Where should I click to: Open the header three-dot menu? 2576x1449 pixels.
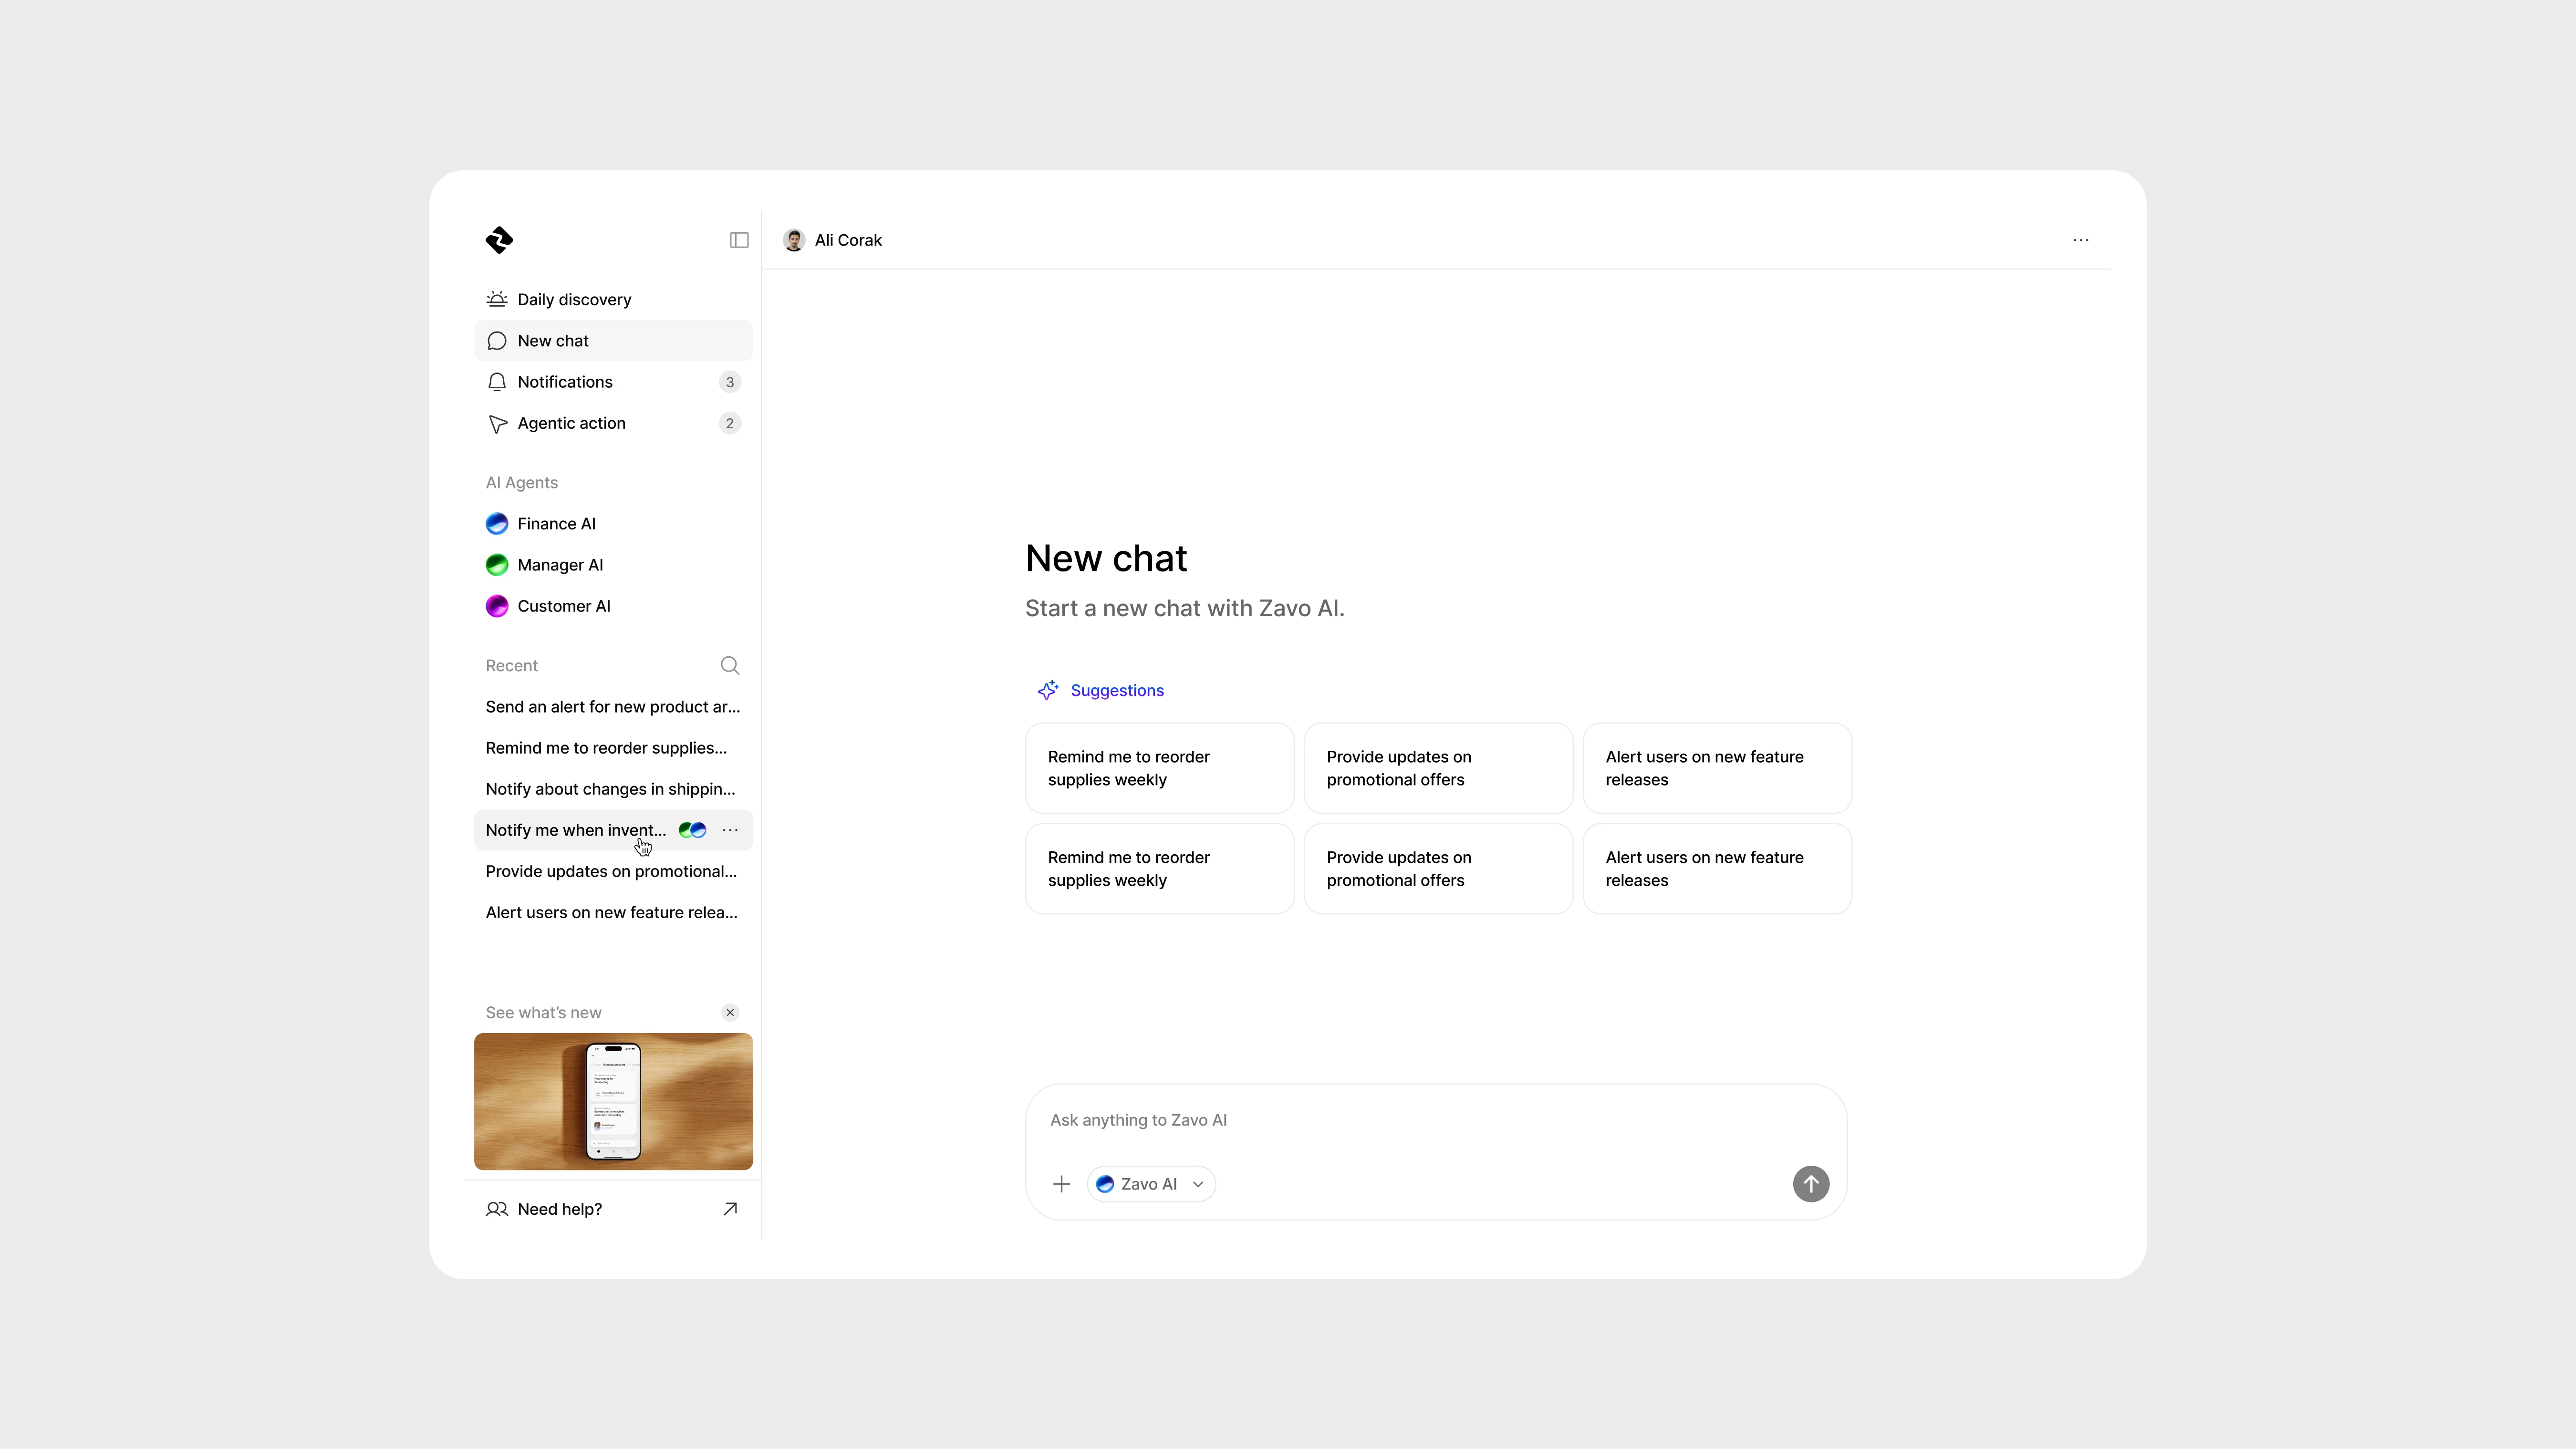click(2081, 240)
